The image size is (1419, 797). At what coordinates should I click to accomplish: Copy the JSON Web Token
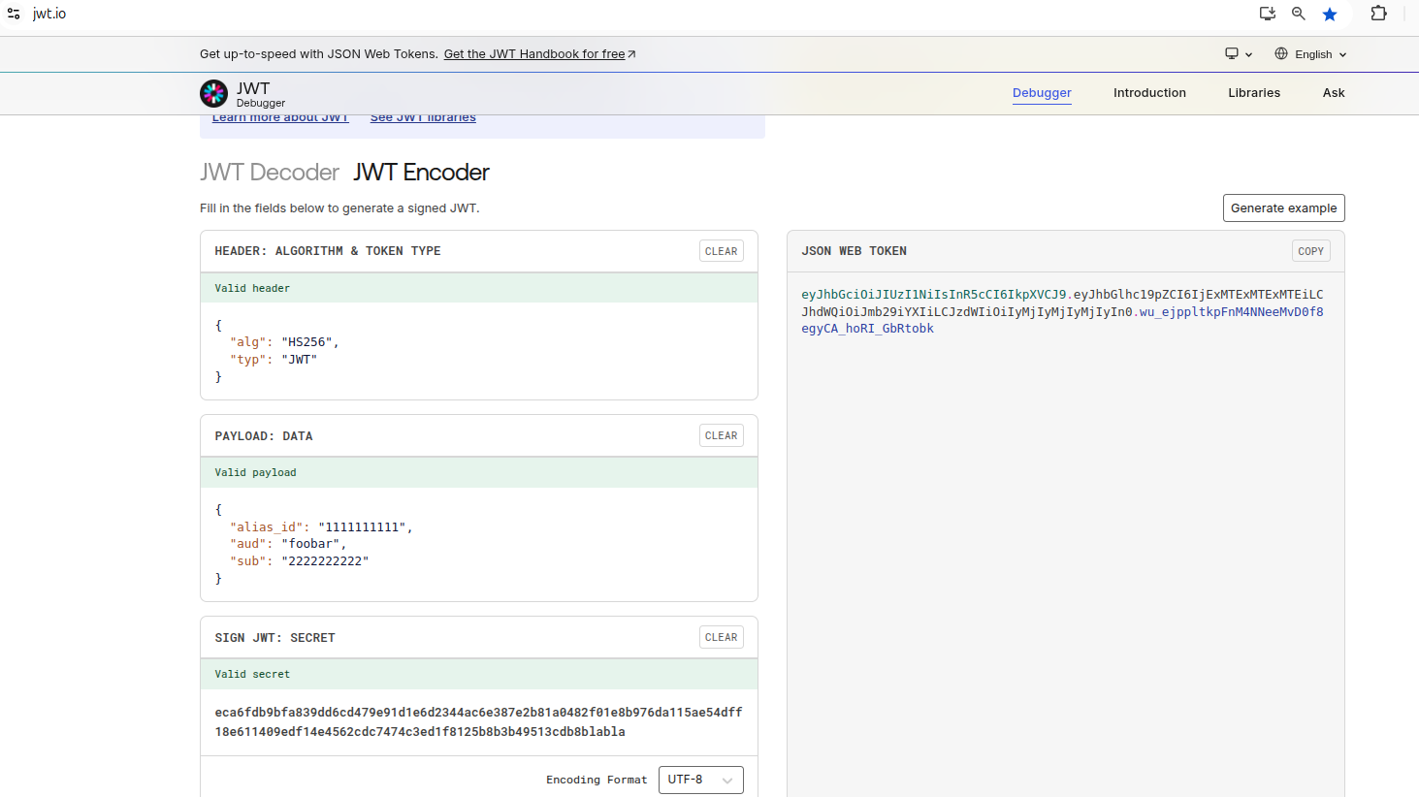(x=1310, y=251)
